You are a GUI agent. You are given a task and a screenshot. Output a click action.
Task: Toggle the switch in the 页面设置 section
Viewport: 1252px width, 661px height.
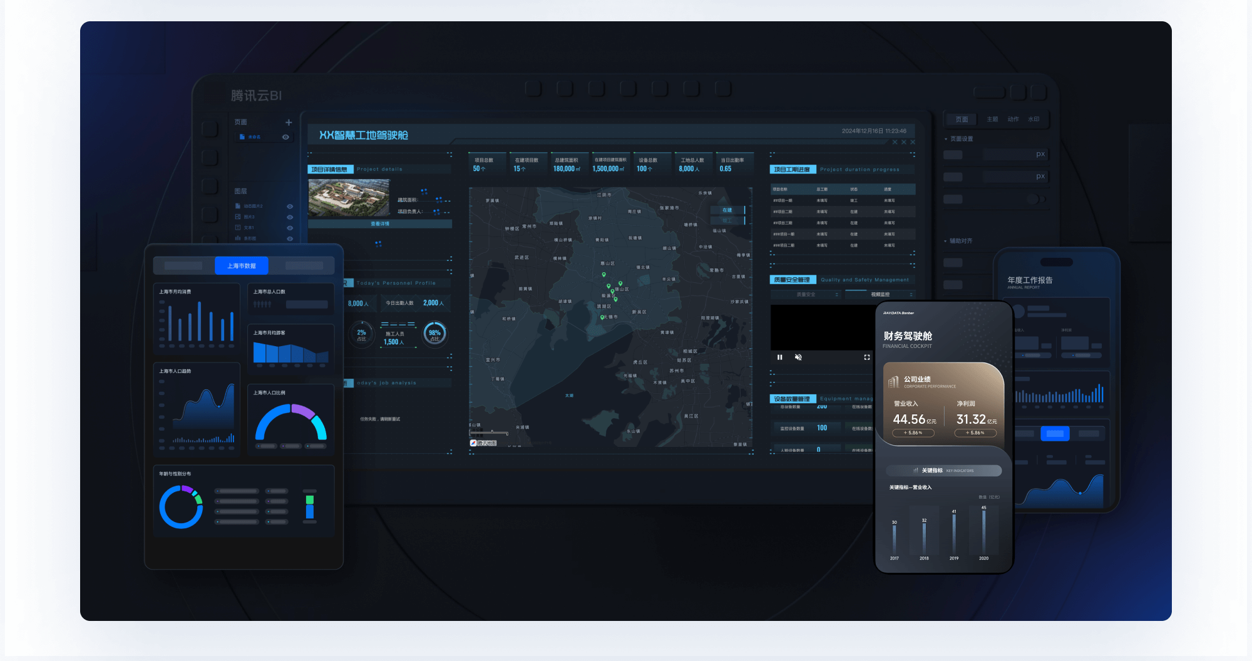pos(1035,199)
